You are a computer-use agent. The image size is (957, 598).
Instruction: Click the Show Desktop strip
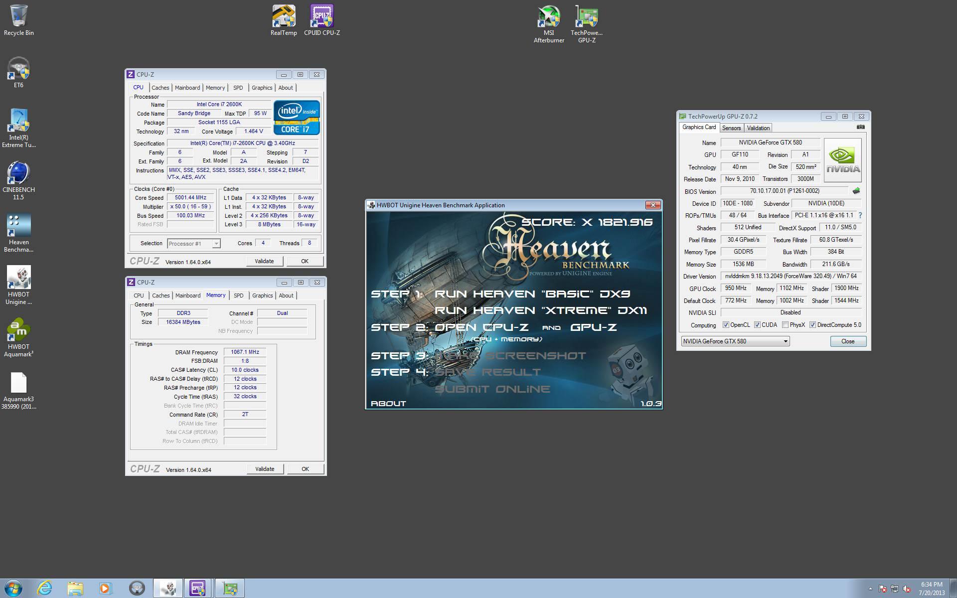click(x=953, y=589)
